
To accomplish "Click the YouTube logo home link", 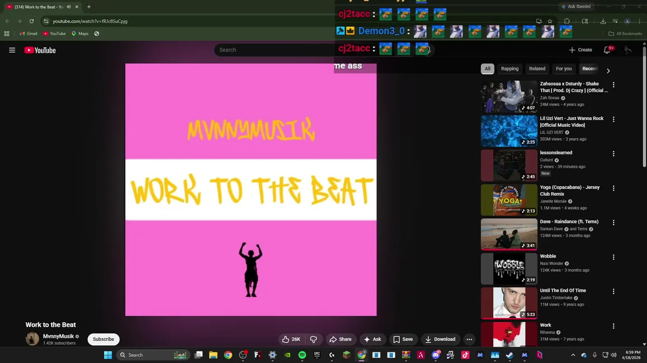I will coord(40,50).
